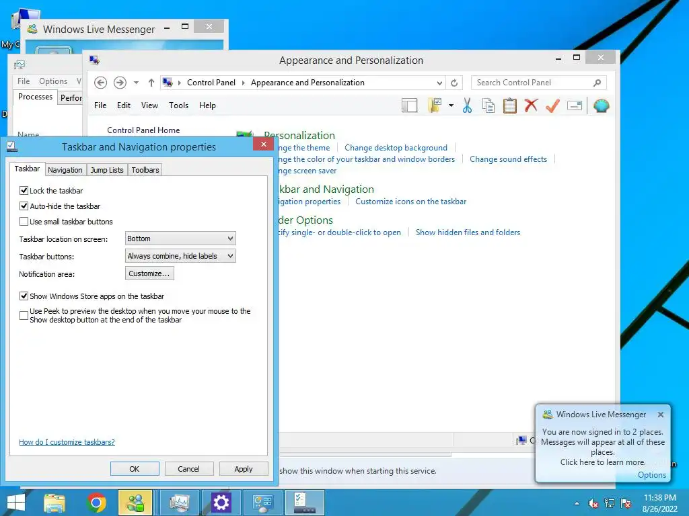This screenshot has height=516, width=689.
Task: Open recent locations arrow beside Forward
Action: 136,83
